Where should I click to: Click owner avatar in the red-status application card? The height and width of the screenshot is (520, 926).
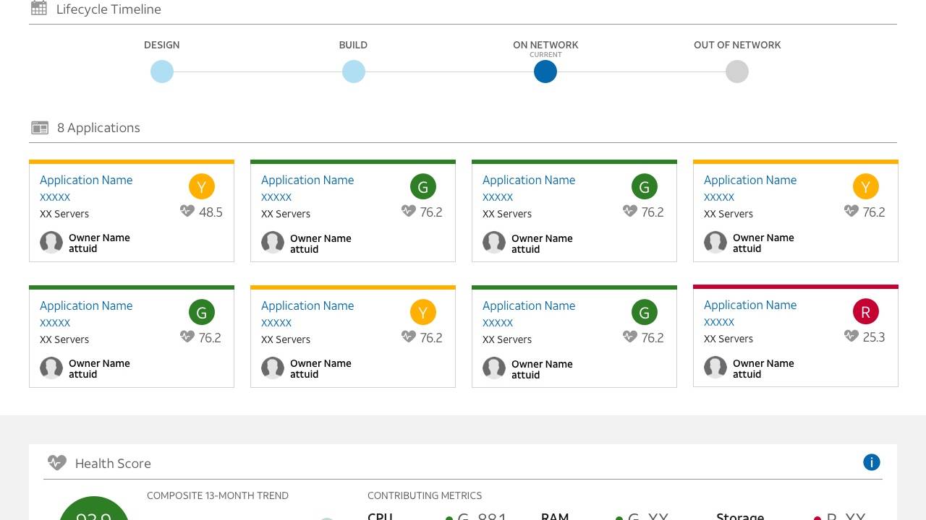[x=715, y=368]
